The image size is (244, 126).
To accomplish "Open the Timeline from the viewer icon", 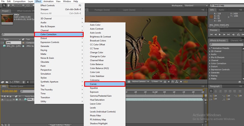I will [173, 82].
